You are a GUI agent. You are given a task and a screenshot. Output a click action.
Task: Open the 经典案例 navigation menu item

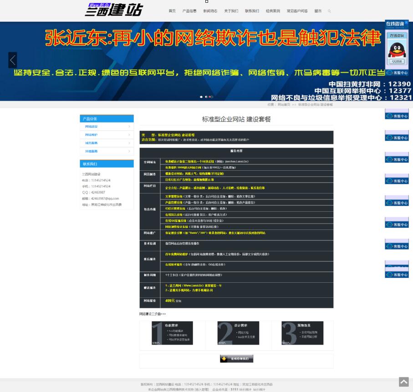click(273, 11)
